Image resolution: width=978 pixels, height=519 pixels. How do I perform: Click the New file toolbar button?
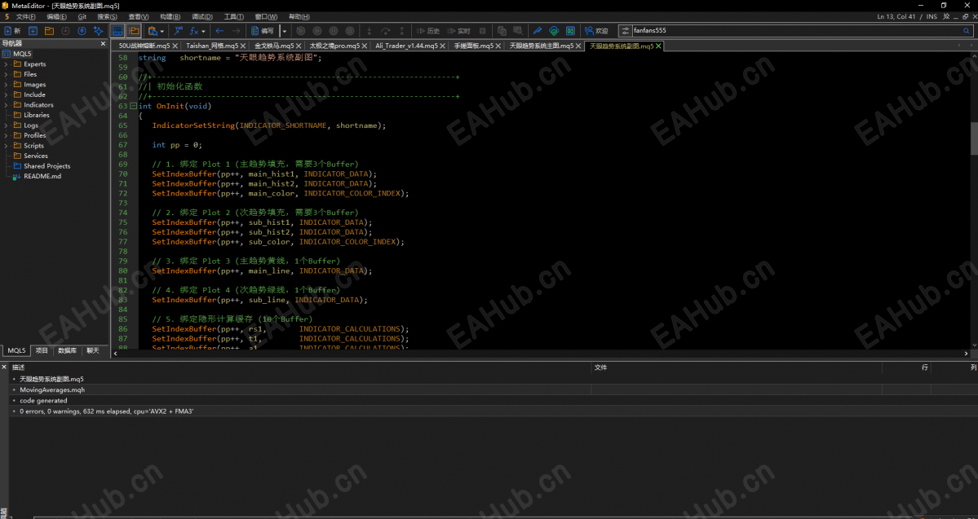click(12, 30)
